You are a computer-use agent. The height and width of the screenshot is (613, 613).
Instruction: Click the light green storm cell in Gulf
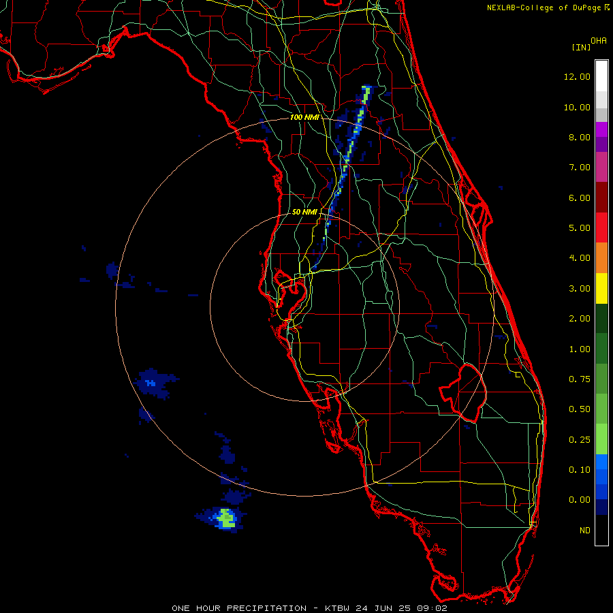pos(226,518)
